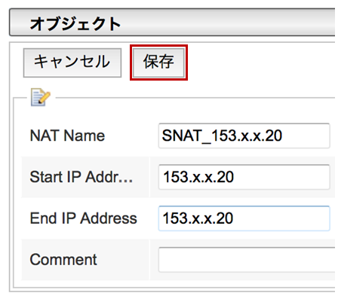This screenshot has width=338, height=299.
Task: Focus the NAT Name input field
Action: coord(244,136)
